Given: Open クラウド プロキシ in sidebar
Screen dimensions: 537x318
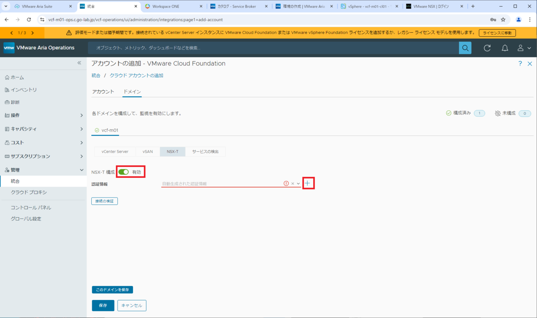Looking at the screenshot, I should 29,192.
